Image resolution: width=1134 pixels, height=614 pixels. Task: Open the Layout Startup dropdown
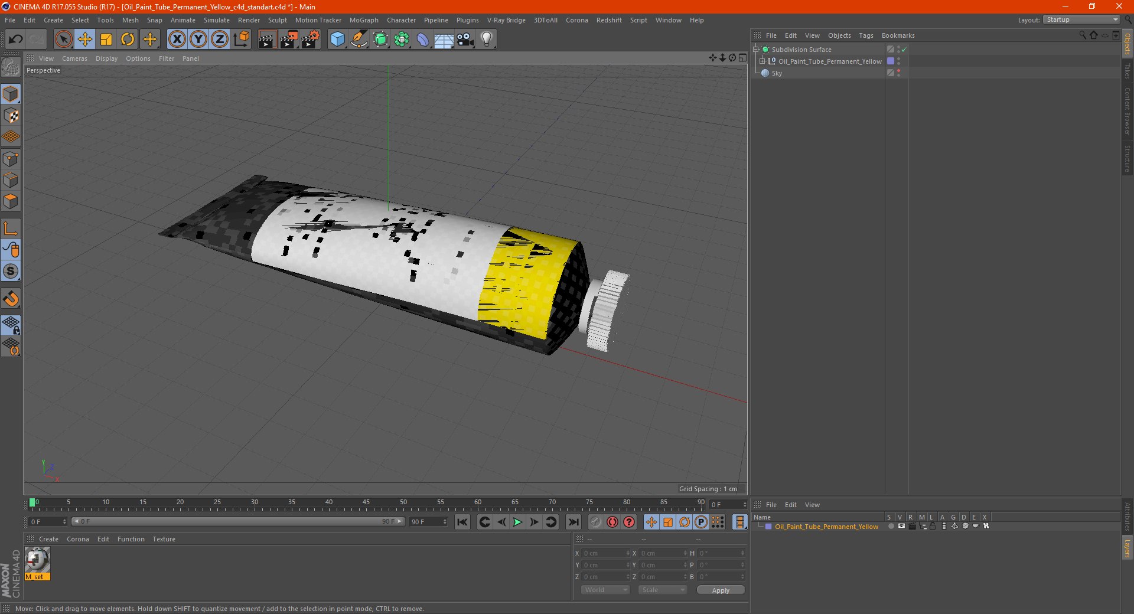point(1081,19)
